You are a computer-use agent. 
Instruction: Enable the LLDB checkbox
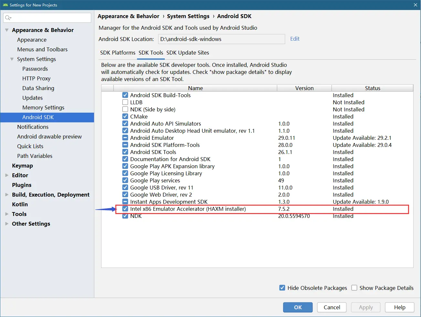(125, 102)
